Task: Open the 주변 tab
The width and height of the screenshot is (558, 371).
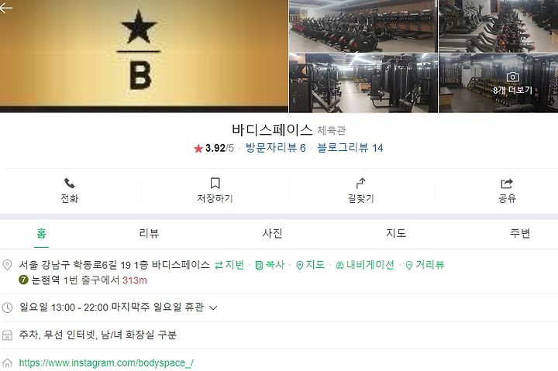Action: [520, 233]
